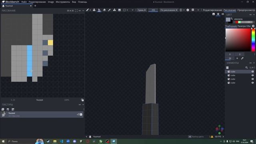Open the Вид menu
The image size is (256, 144).
[74, 2]
